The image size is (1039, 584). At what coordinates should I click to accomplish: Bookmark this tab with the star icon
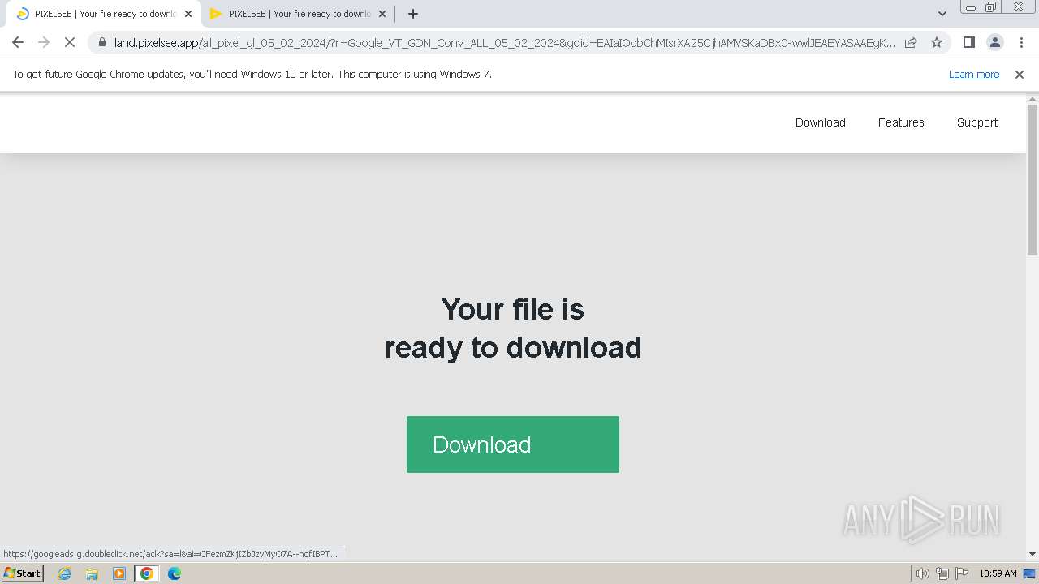click(937, 42)
